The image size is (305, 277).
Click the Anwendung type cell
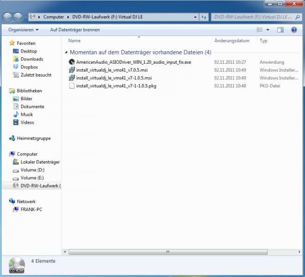pos(272,62)
